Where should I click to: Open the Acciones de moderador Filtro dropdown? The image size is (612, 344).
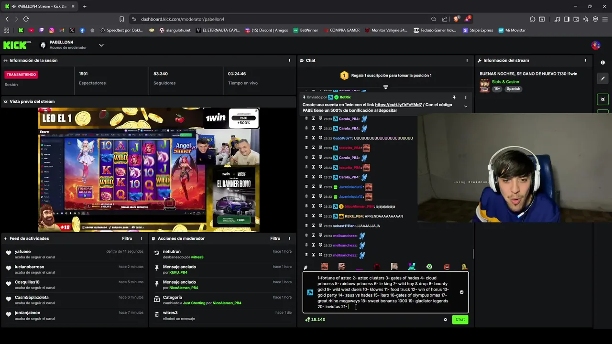(x=275, y=238)
